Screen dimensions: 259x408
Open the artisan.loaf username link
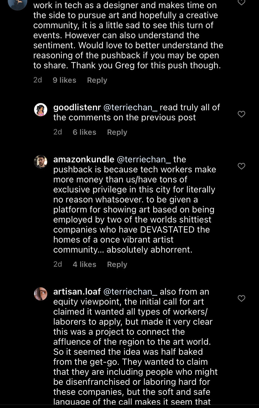(77, 292)
